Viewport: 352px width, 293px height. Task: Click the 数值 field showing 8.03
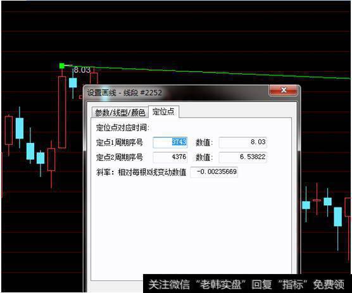[242, 142]
